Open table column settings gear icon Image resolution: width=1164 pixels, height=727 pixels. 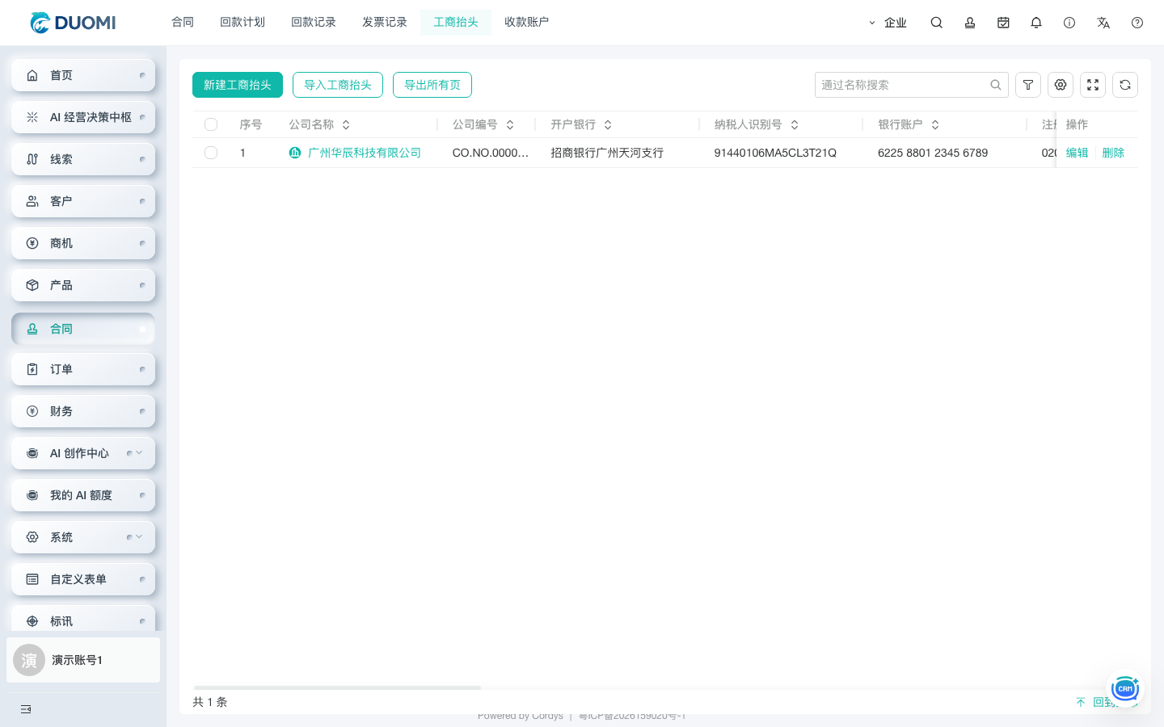[1061, 85]
